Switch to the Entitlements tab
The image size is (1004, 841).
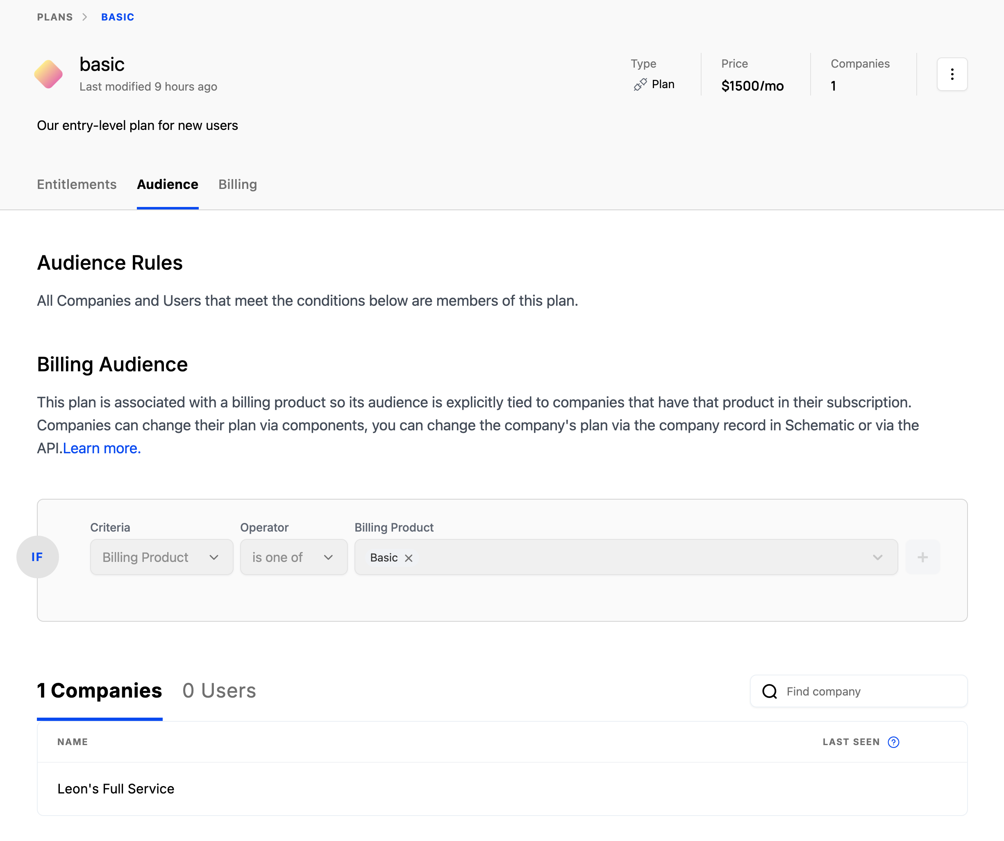[77, 184]
